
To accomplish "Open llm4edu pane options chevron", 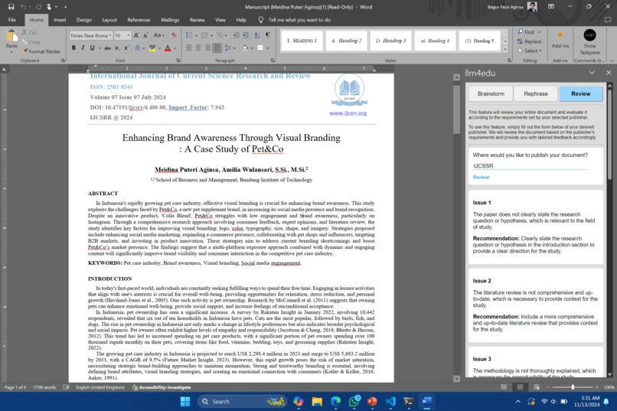I will point(592,73).
